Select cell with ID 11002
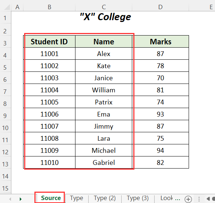This screenshot has width=215, height=203. click(x=49, y=66)
